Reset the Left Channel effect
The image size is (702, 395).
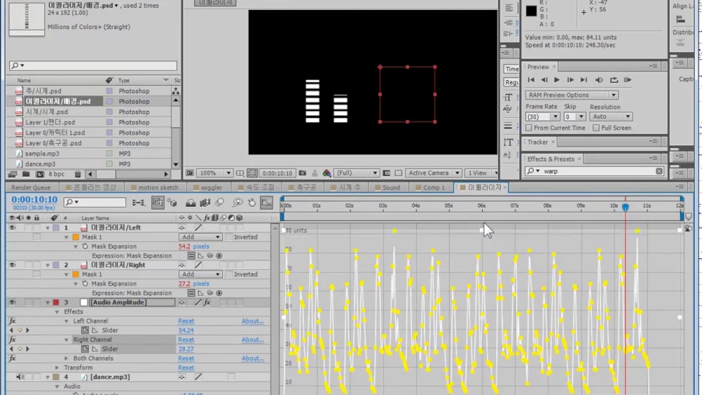pyautogui.click(x=186, y=321)
